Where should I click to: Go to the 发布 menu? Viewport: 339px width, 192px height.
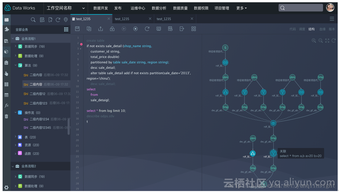coord(118,8)
